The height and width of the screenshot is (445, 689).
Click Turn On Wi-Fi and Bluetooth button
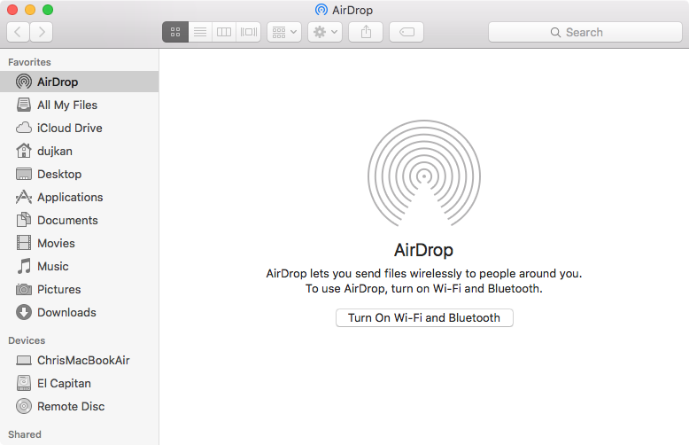click(424, 317)
